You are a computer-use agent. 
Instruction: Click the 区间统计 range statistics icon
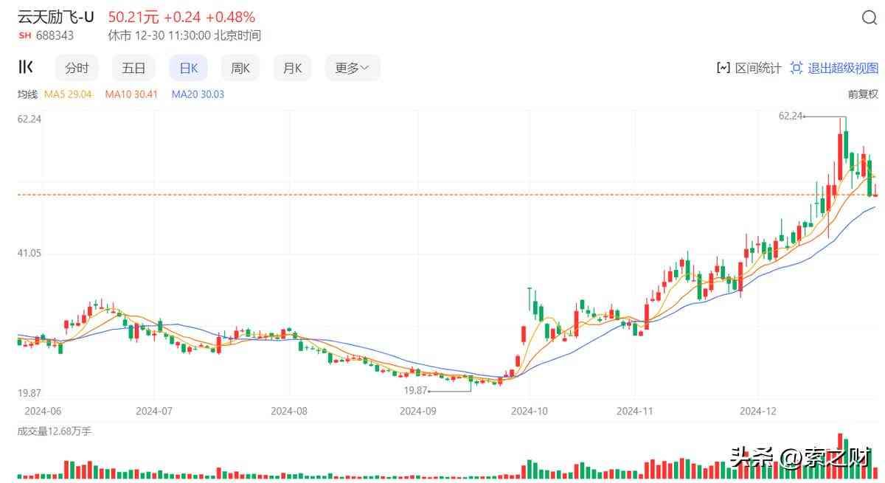pyautogui.click(x=723, y=68)
